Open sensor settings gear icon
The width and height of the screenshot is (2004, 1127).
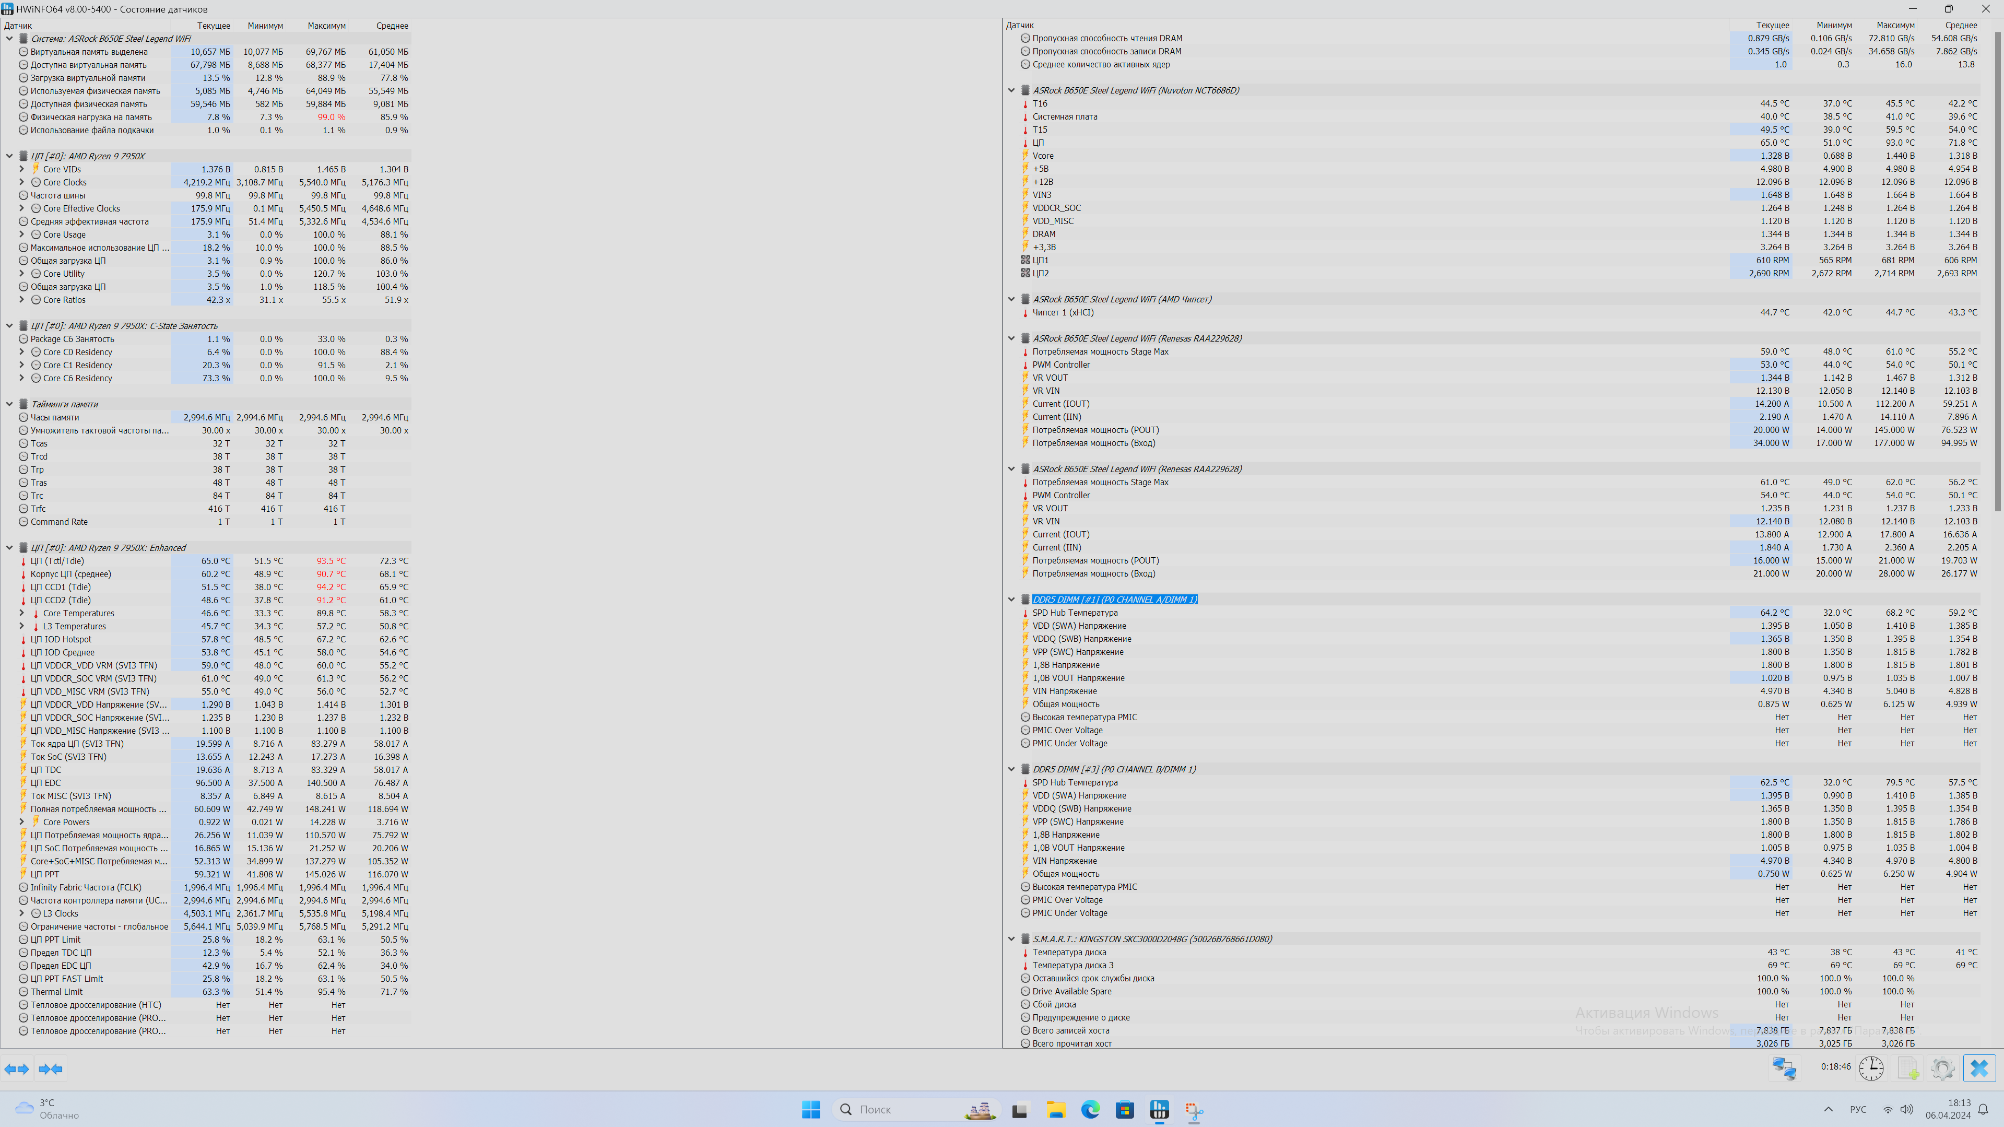[x=1942, y=1068]
